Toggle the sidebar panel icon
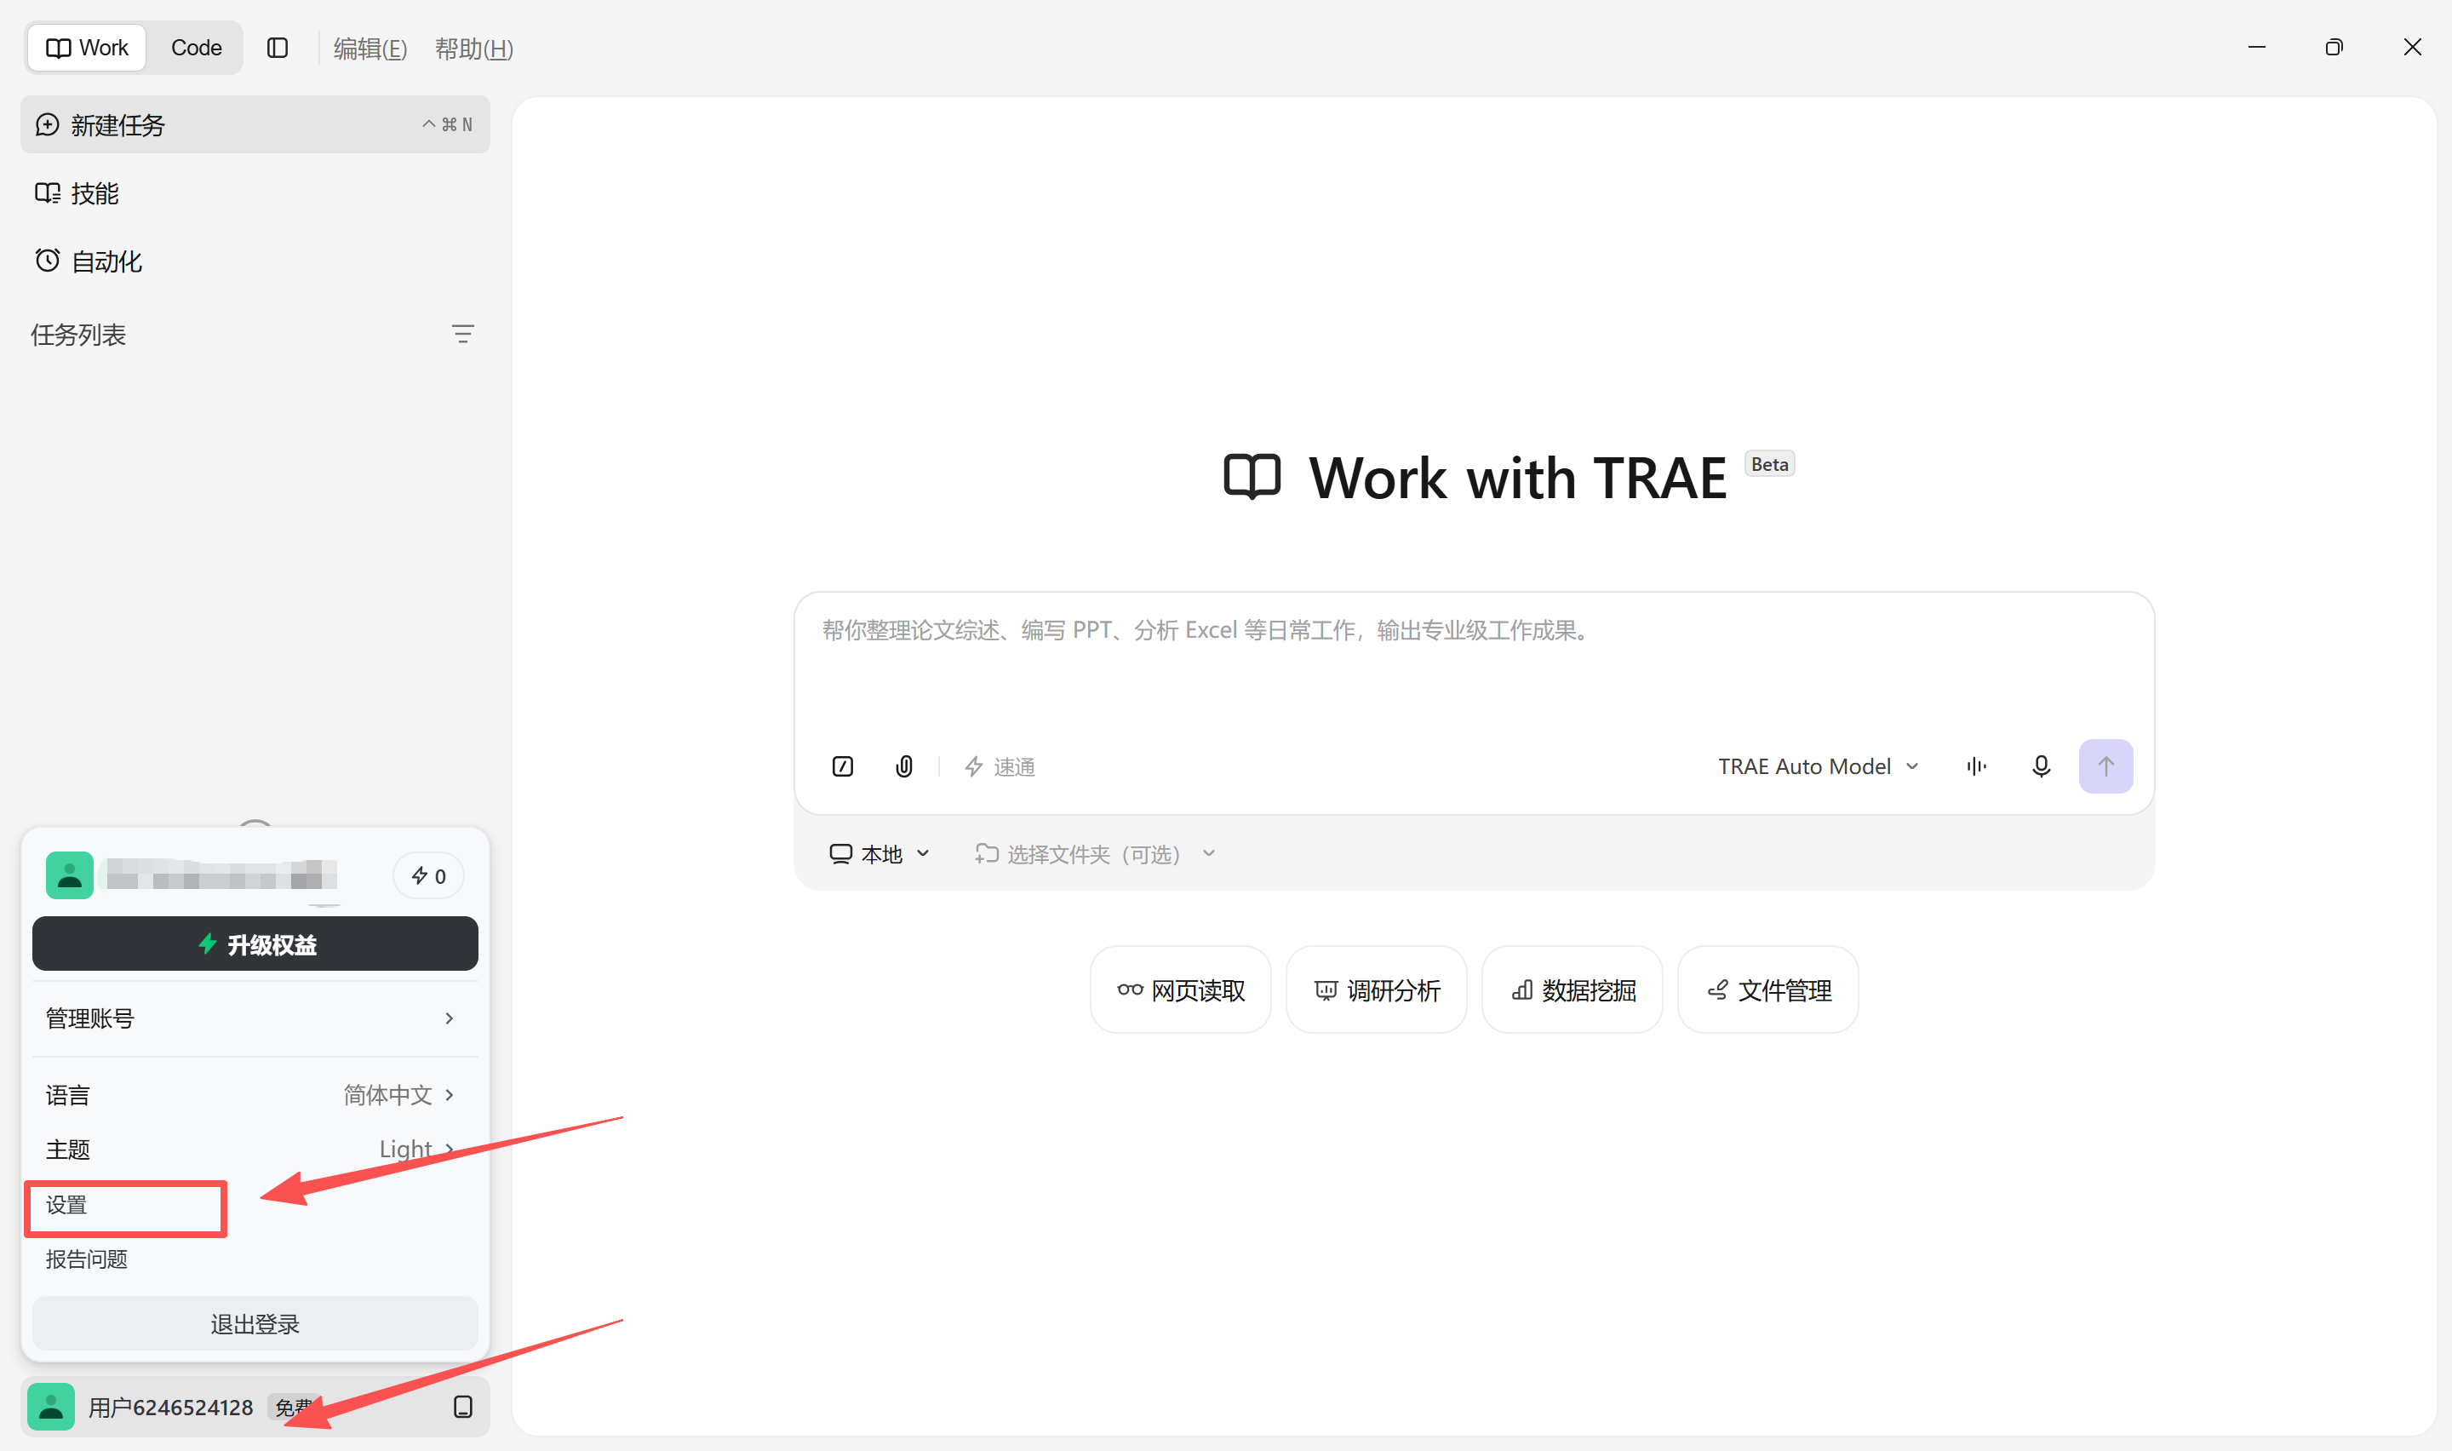The height and width of the screenshot is (1451, 2452). (278, 48)
